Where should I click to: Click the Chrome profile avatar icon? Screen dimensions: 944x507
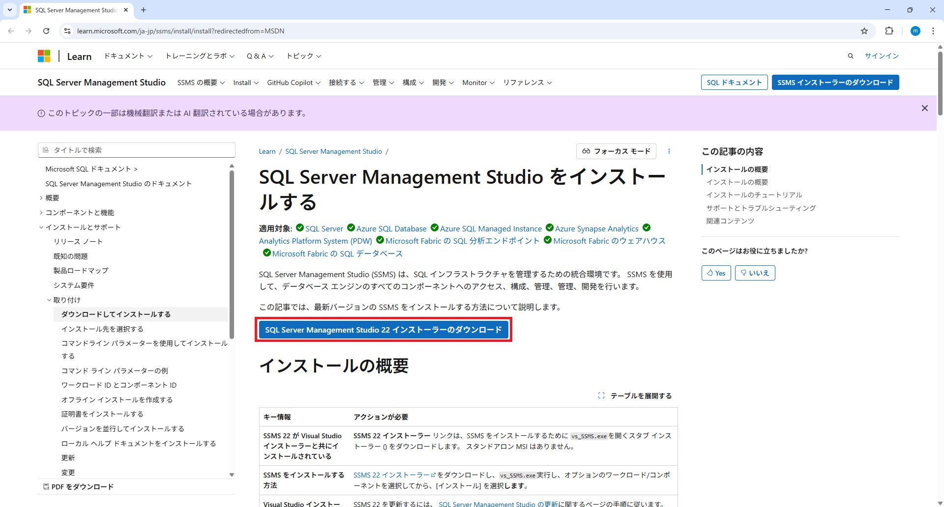click(915, 31)
